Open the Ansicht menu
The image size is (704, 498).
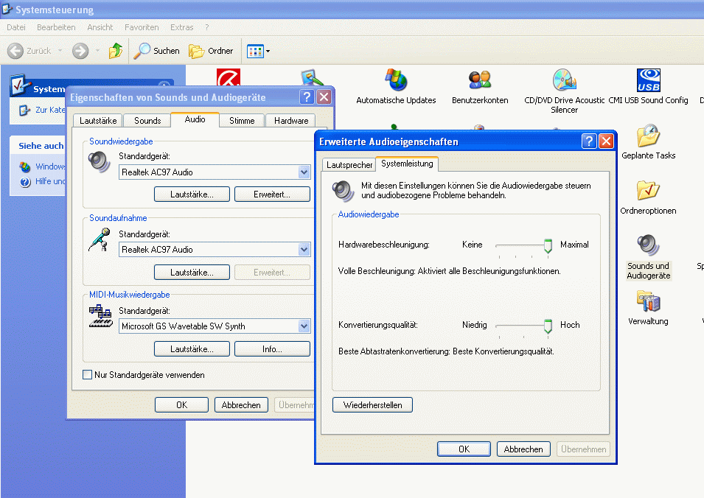[x=100, y=27]
